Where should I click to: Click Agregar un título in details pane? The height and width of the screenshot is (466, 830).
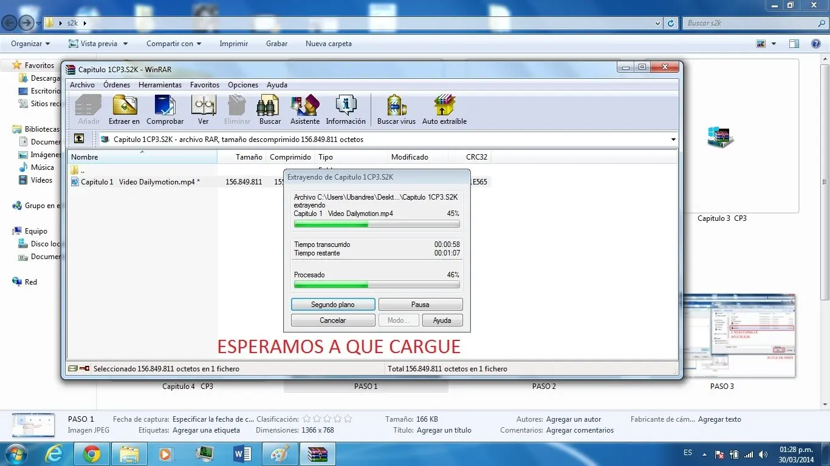pos(444,430)
